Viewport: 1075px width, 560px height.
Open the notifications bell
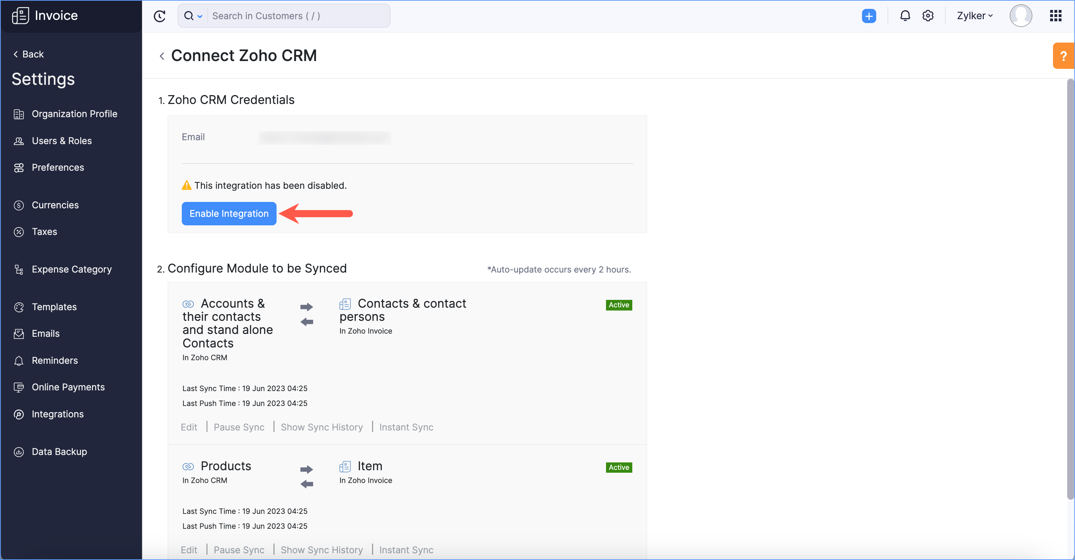point(905,16)
